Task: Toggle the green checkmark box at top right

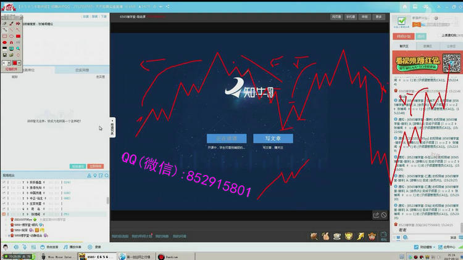Action: tap(402, 21)
